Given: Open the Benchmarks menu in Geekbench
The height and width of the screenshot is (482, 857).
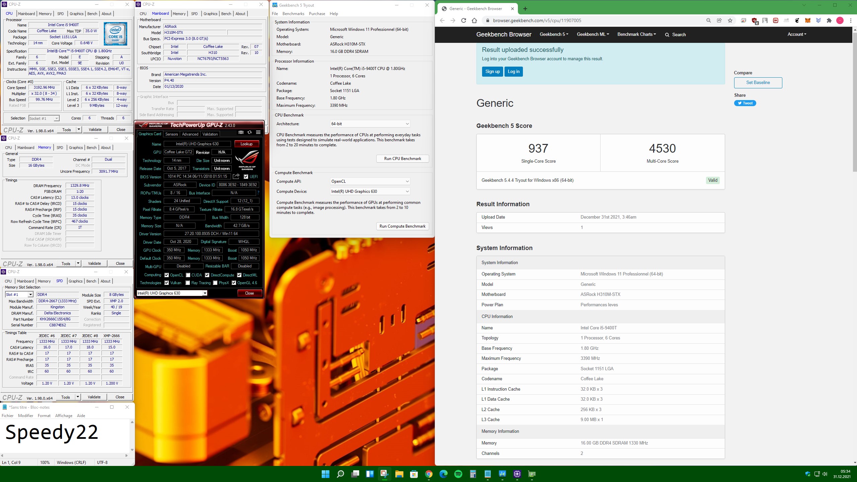Looking at the screenshot, I should pos(293,14).
